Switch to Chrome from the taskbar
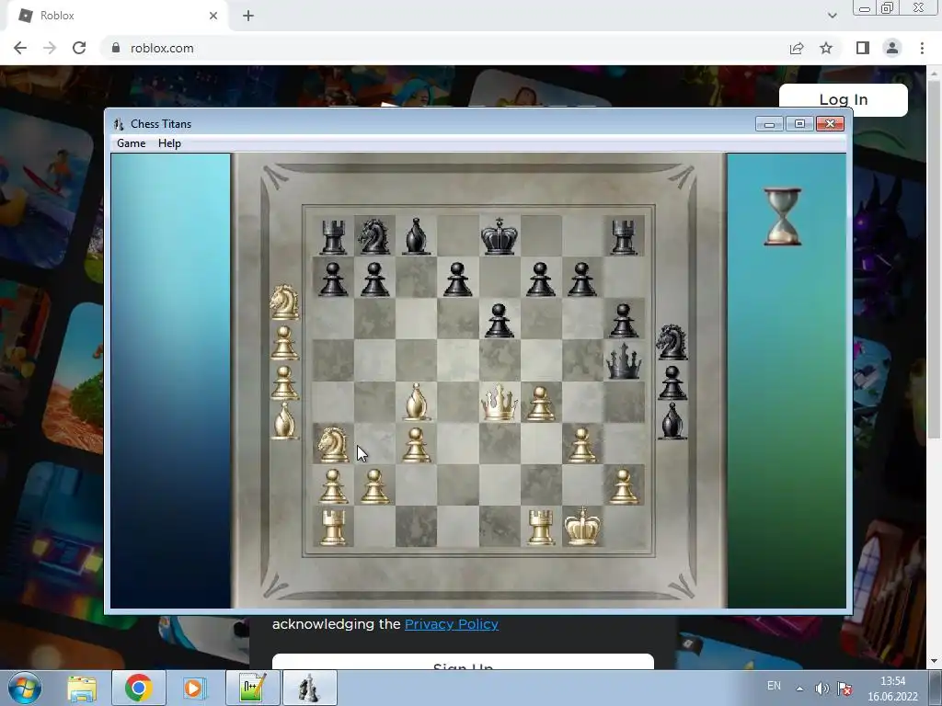Viewport: 942px width, 706px height. (138, 688)
